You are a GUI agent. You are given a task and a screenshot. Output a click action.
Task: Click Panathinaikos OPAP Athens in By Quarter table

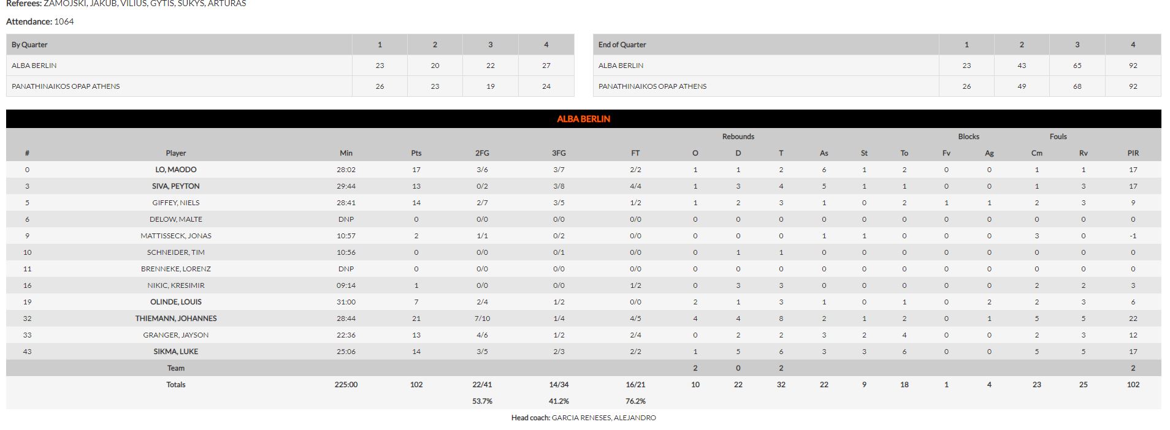[66, 86]
